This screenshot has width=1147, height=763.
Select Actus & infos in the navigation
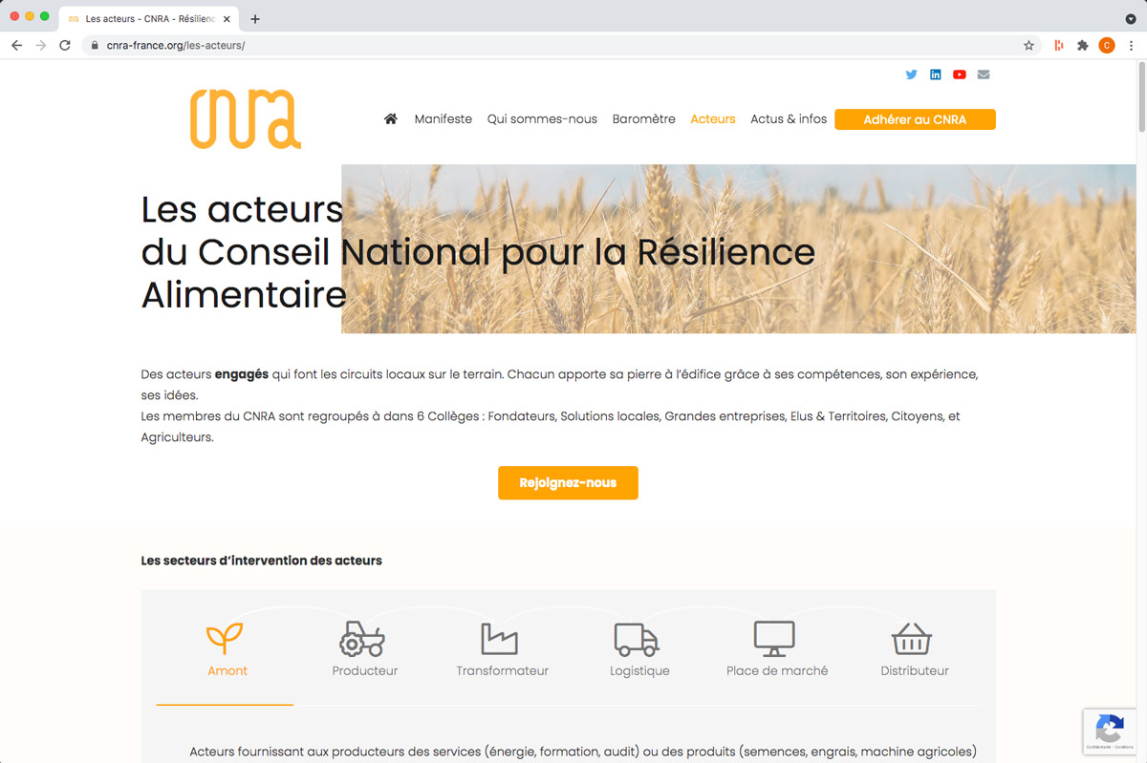click(789, 118)
